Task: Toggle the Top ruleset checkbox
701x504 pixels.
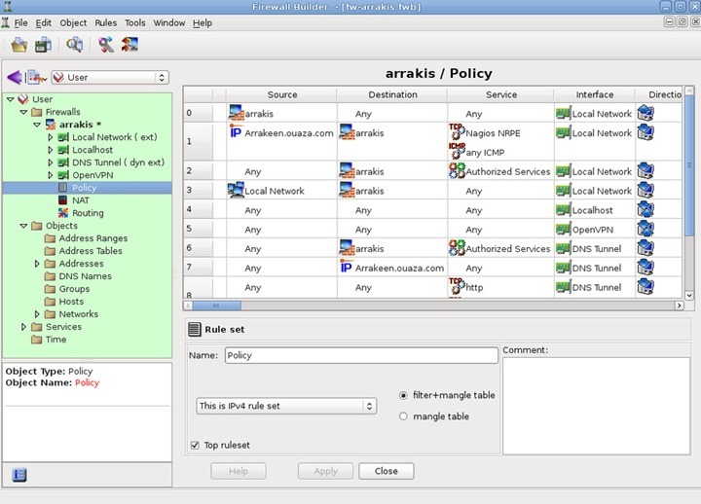Action: (195, 445)
